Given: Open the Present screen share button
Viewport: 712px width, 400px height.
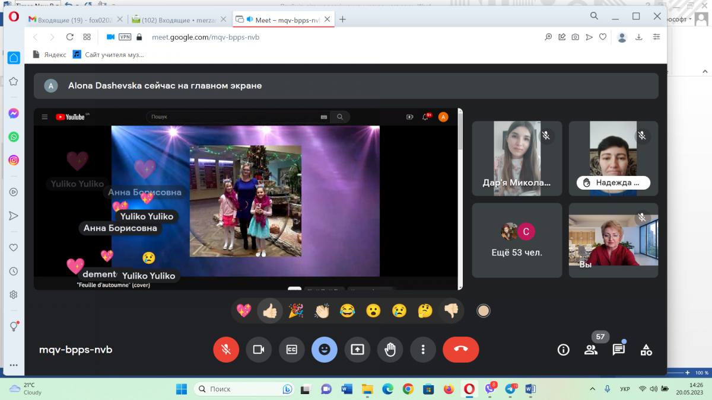Looking at the screenshot, I should click(357, 350).
